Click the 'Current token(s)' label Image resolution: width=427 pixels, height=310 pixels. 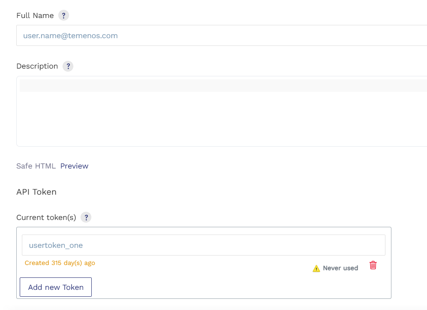coord(46,217)
